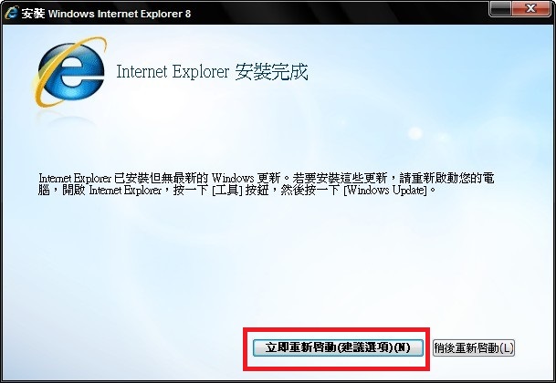Choose 稍後重新啟動(L) to restart later
Viewport: 556px width, 383px height.
[x=474, y=348]
